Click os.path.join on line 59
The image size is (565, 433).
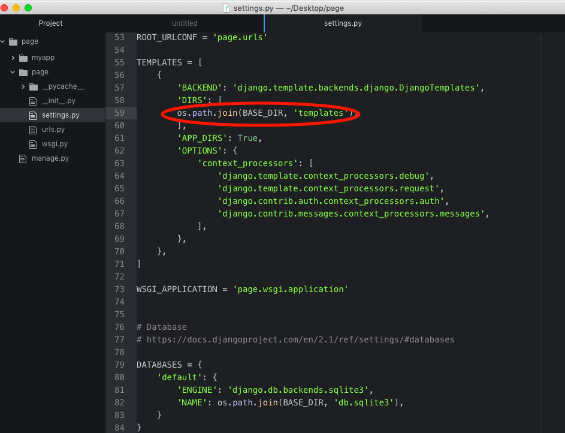pyautogui.click(x=207, y=113)
